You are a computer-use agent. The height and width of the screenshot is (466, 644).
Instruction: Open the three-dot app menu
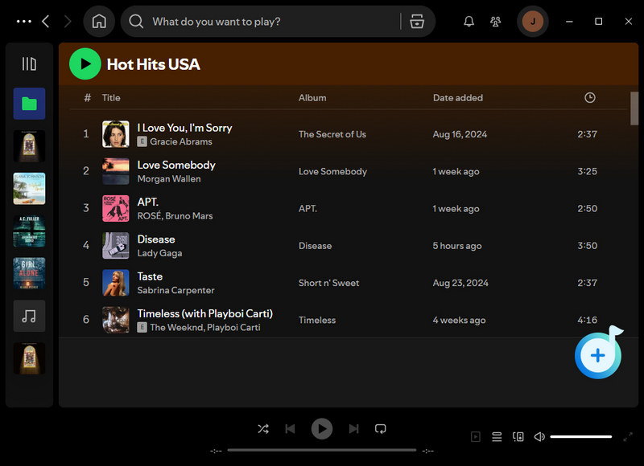coord(24,22)
